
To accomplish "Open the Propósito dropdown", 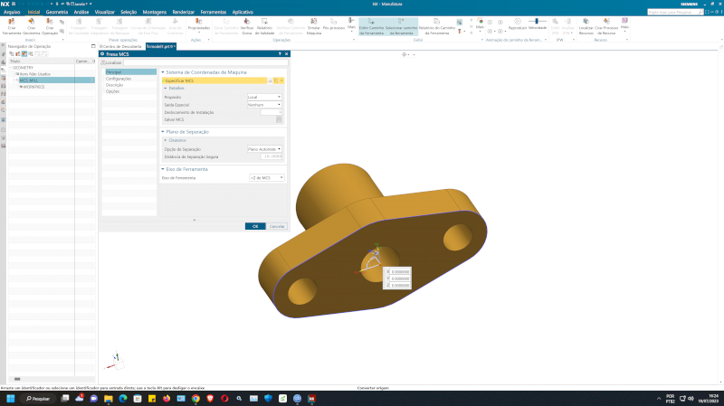I will [265, 96].
